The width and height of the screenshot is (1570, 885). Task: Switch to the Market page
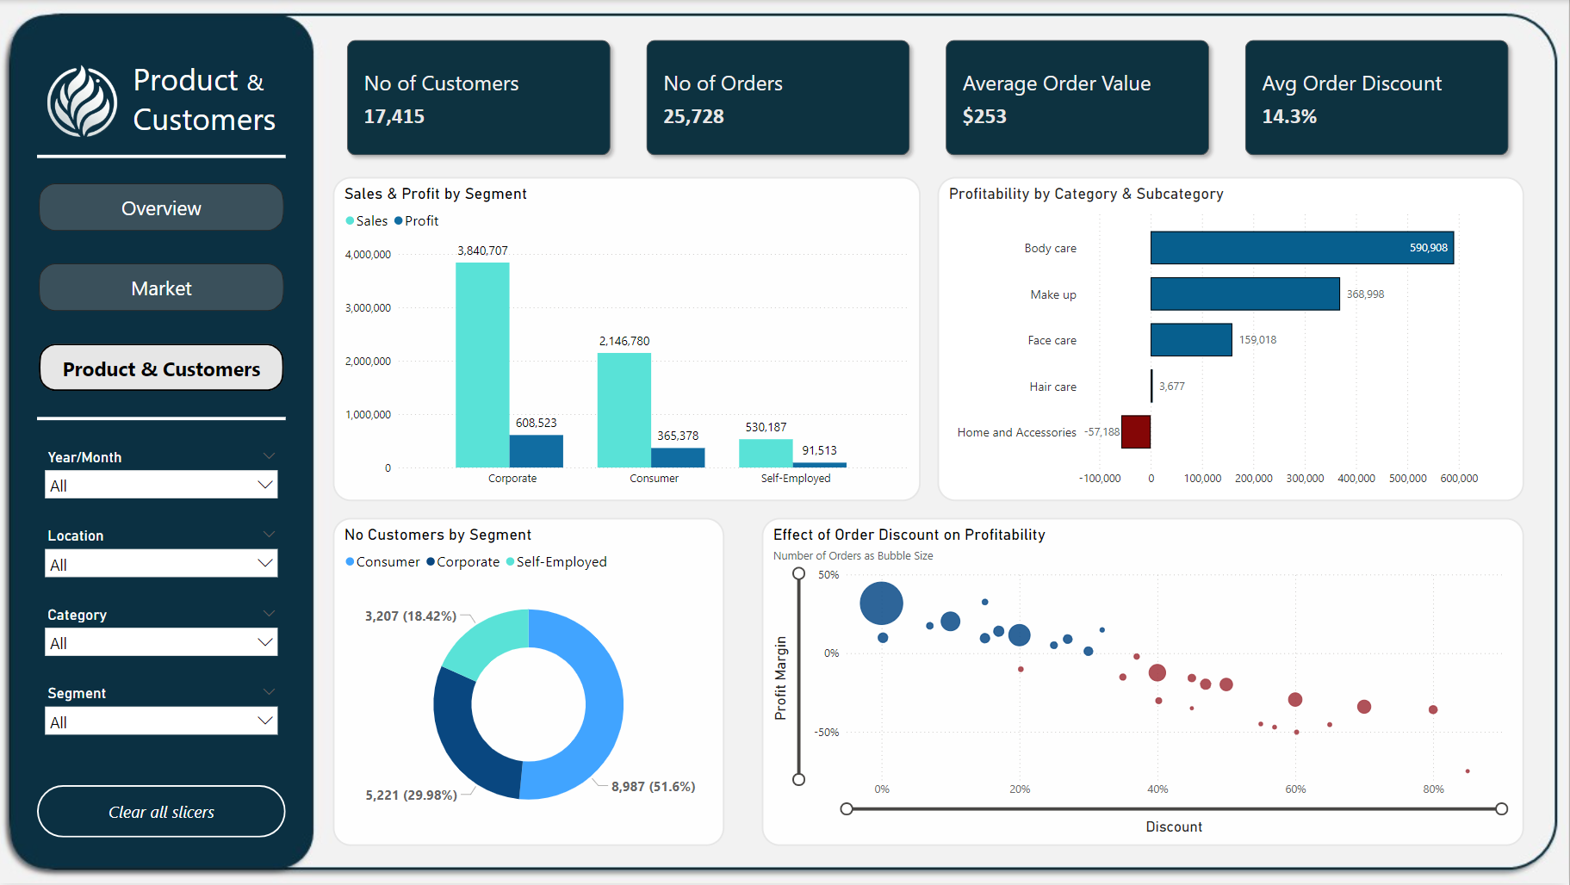160,288
